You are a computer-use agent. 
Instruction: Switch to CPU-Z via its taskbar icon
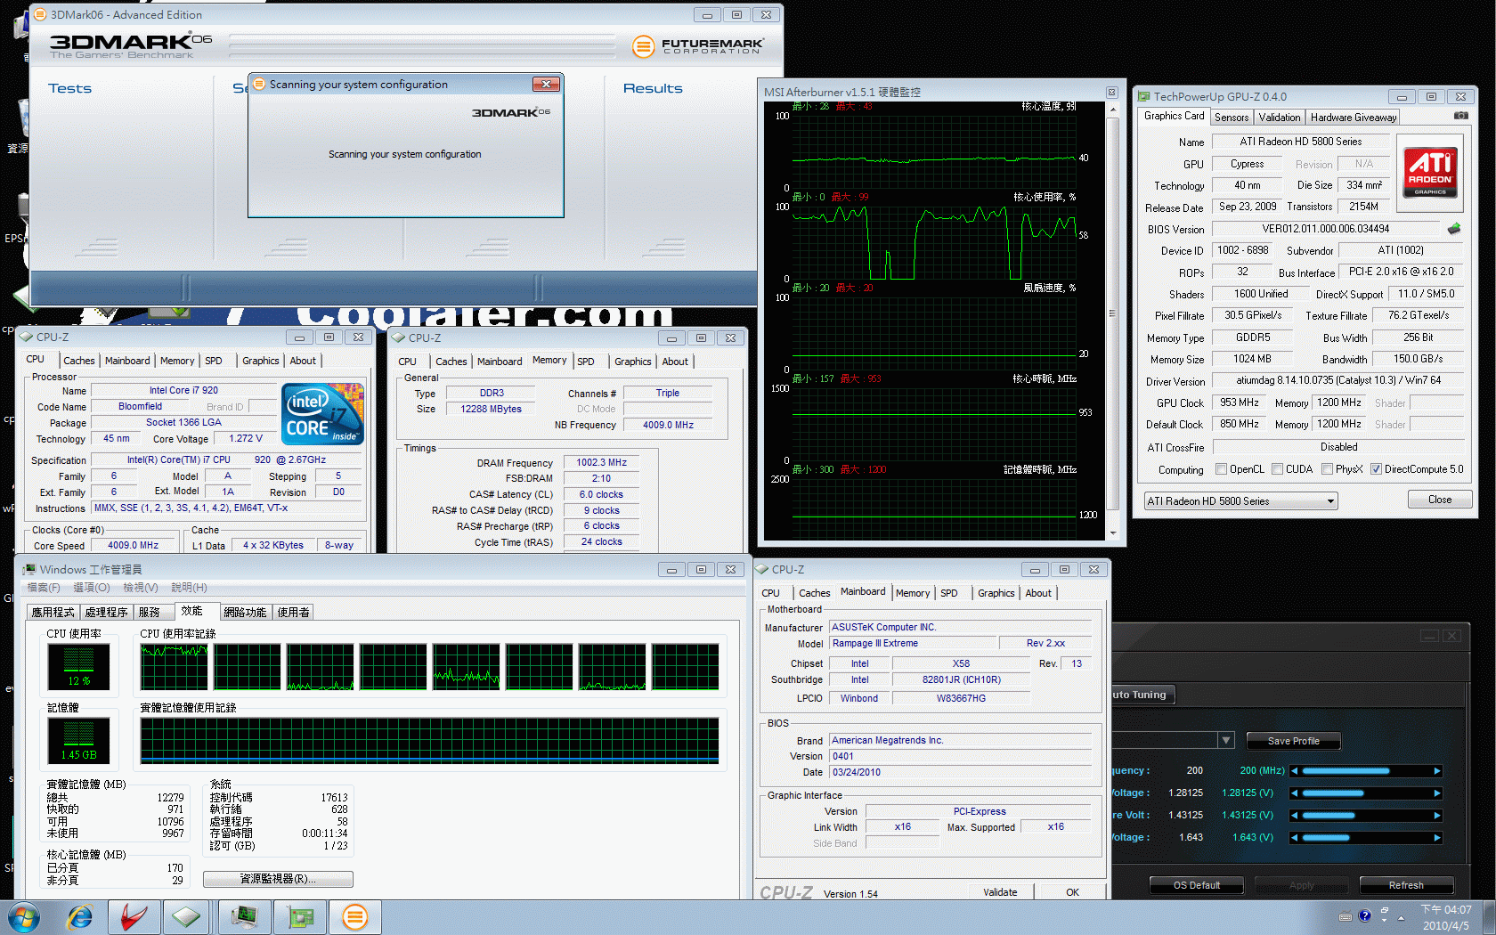coord(186,917)
